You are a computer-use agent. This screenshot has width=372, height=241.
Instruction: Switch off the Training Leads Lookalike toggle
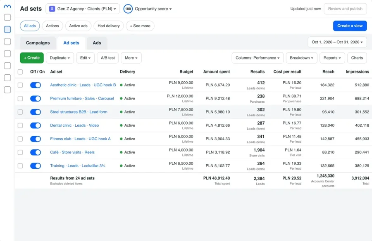pos(36,166)
